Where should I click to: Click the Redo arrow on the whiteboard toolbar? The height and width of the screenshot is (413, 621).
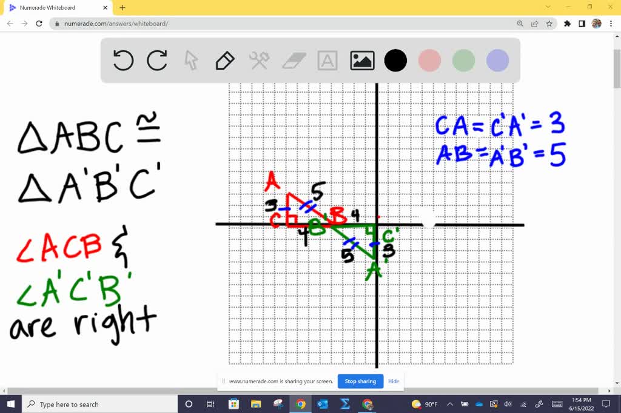click(156, 61)
